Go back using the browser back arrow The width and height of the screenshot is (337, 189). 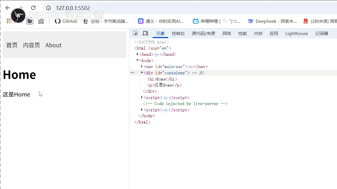8,8
